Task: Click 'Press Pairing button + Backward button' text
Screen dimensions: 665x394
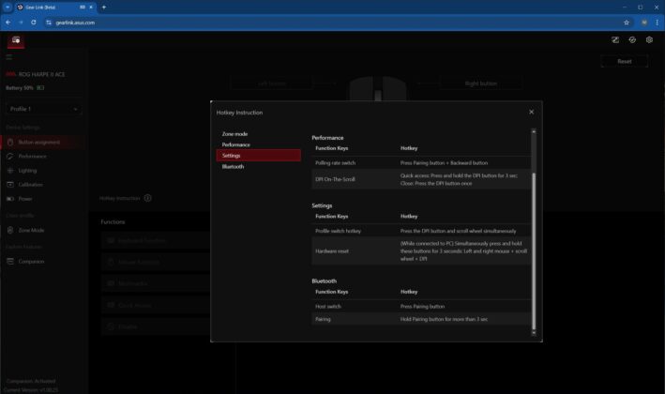Action: [x=444, y=163]
